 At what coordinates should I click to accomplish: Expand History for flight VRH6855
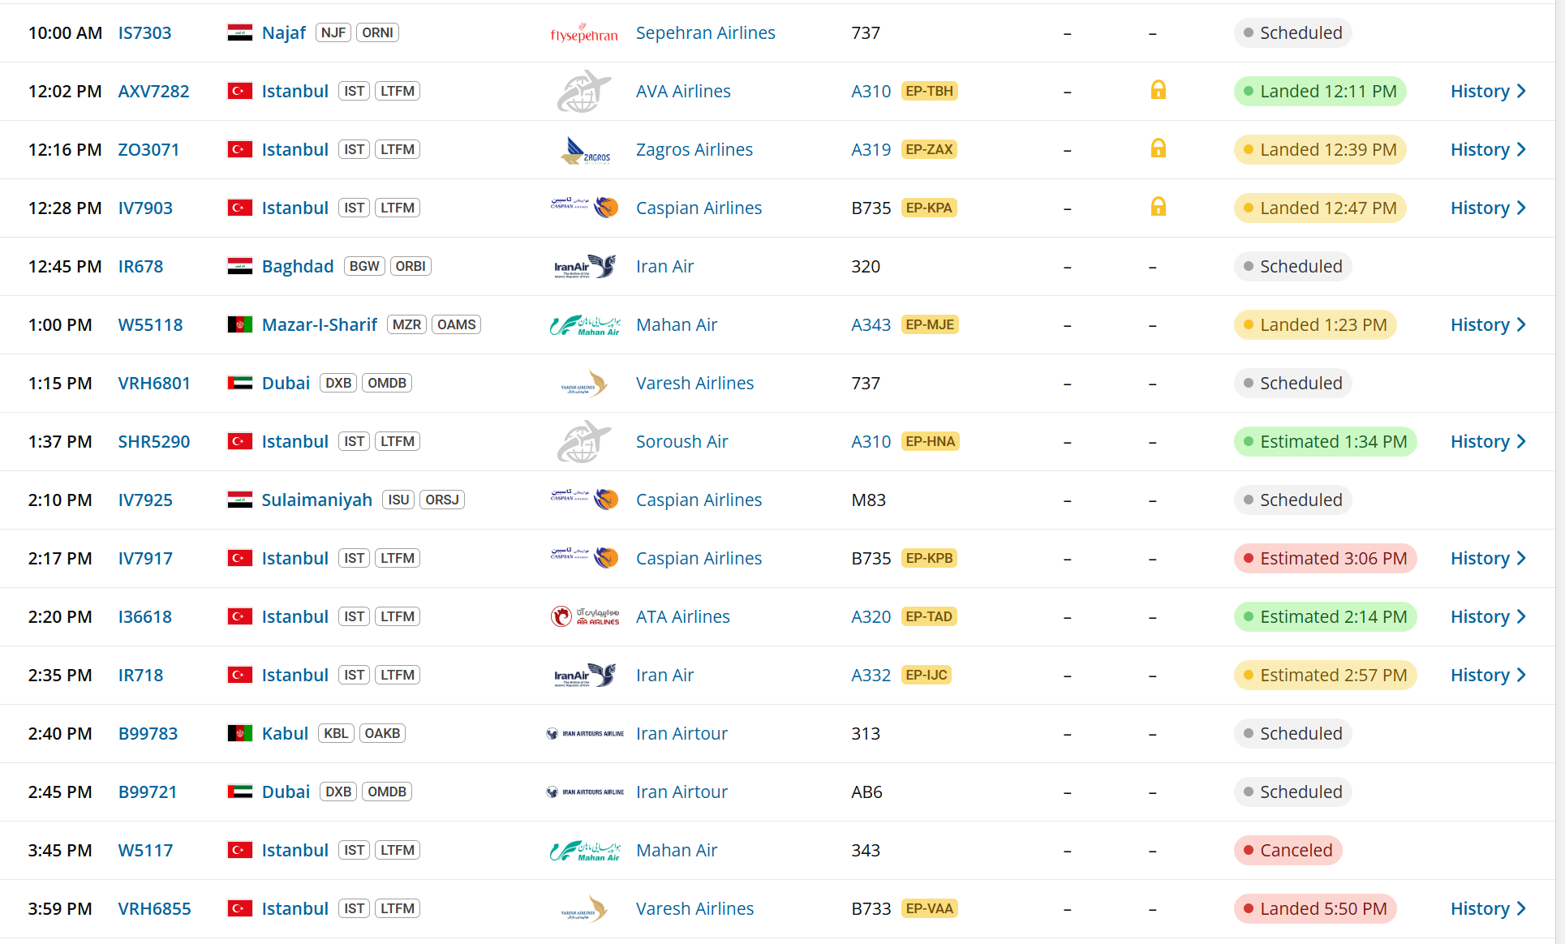(x=1488, y=908)
